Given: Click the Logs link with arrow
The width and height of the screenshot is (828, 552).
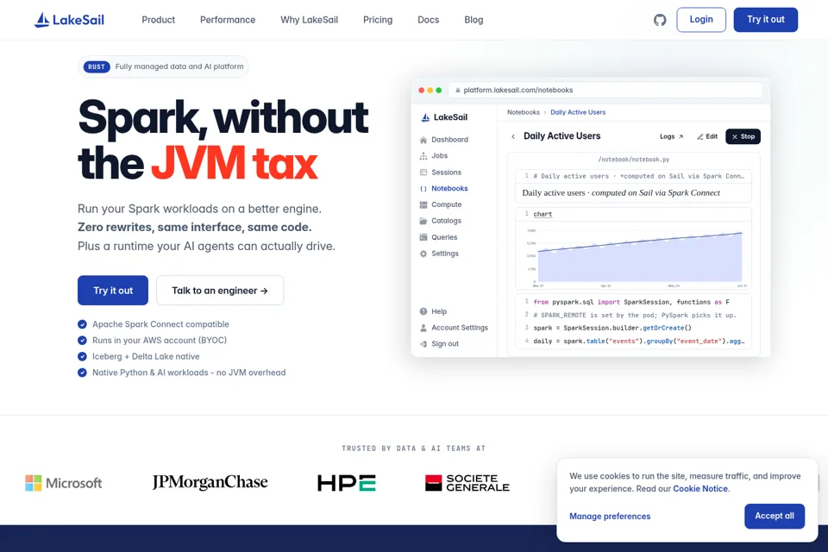Looking at the screenshot, I should (671, 136).
